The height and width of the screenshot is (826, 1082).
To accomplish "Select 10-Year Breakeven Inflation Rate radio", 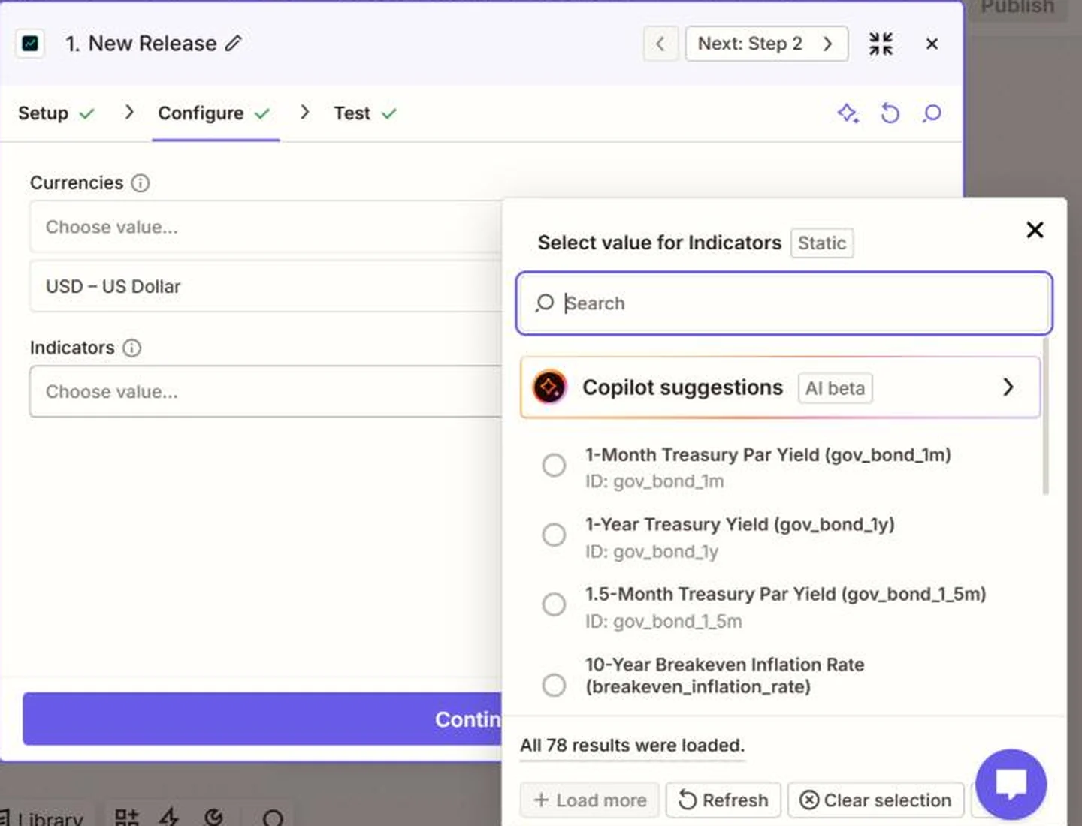I will (x=554, y=685).
